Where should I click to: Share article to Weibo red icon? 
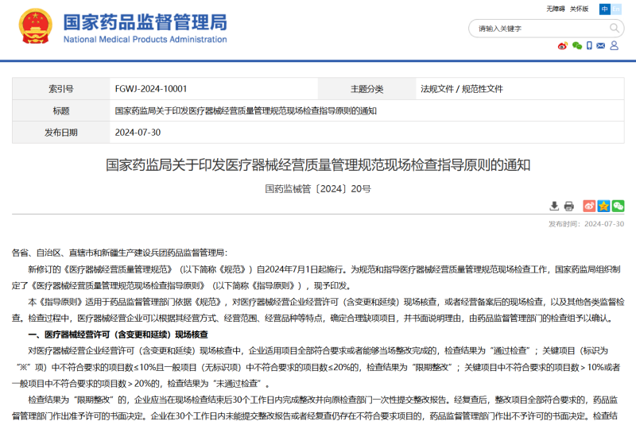click(x=589, y=206)
